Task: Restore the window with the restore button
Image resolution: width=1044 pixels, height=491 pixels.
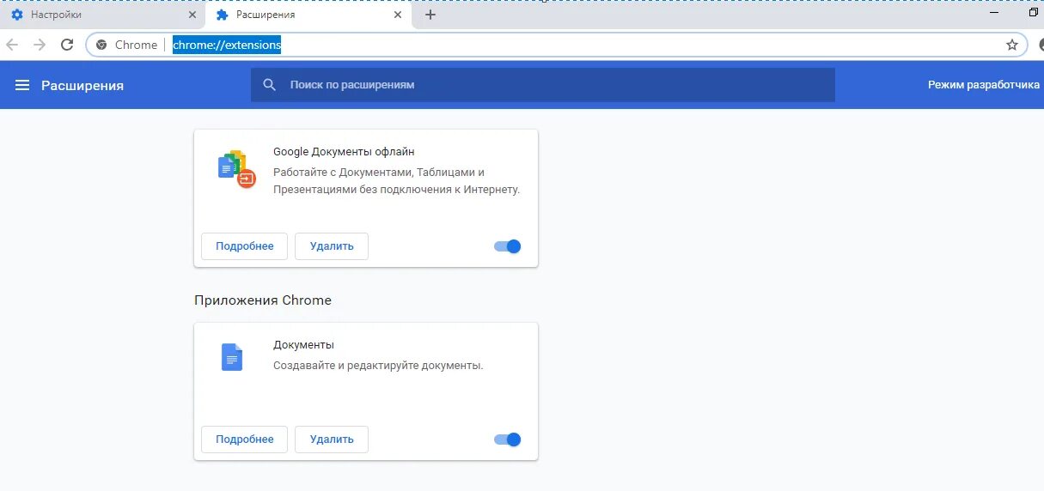Action: [1034, 13]
